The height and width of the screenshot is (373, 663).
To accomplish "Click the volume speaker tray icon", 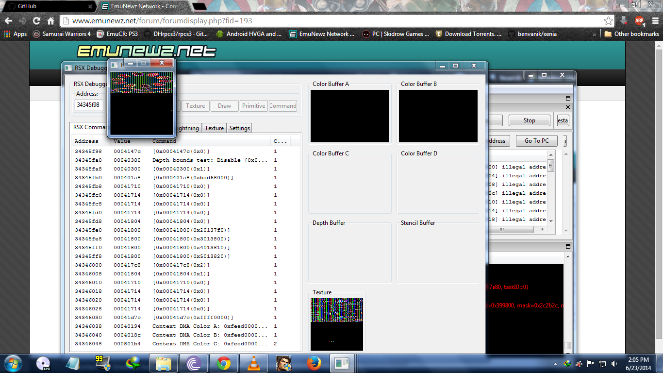I will pos(614,363).
